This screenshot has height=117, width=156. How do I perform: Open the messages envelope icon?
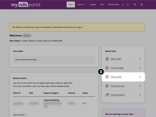click(135, 4)
